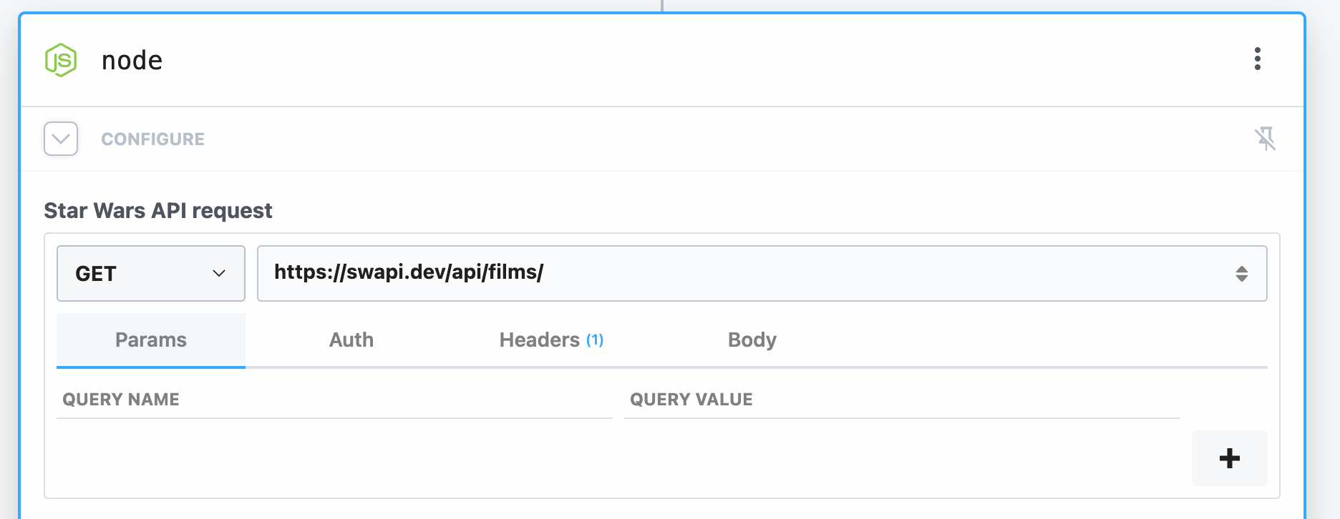This screenshot has width=1340, height=519.
Task: Click the URL field up-down arrows
Action: pyautogui.click(x=1242, y=273)
